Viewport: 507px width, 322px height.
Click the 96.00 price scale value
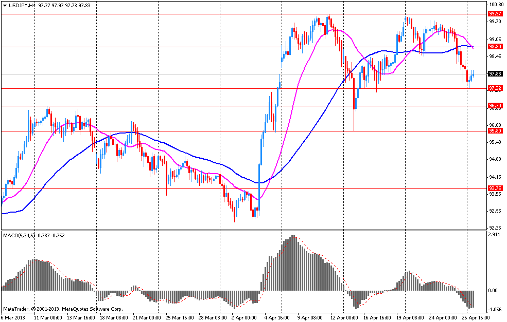click(495, 125)
